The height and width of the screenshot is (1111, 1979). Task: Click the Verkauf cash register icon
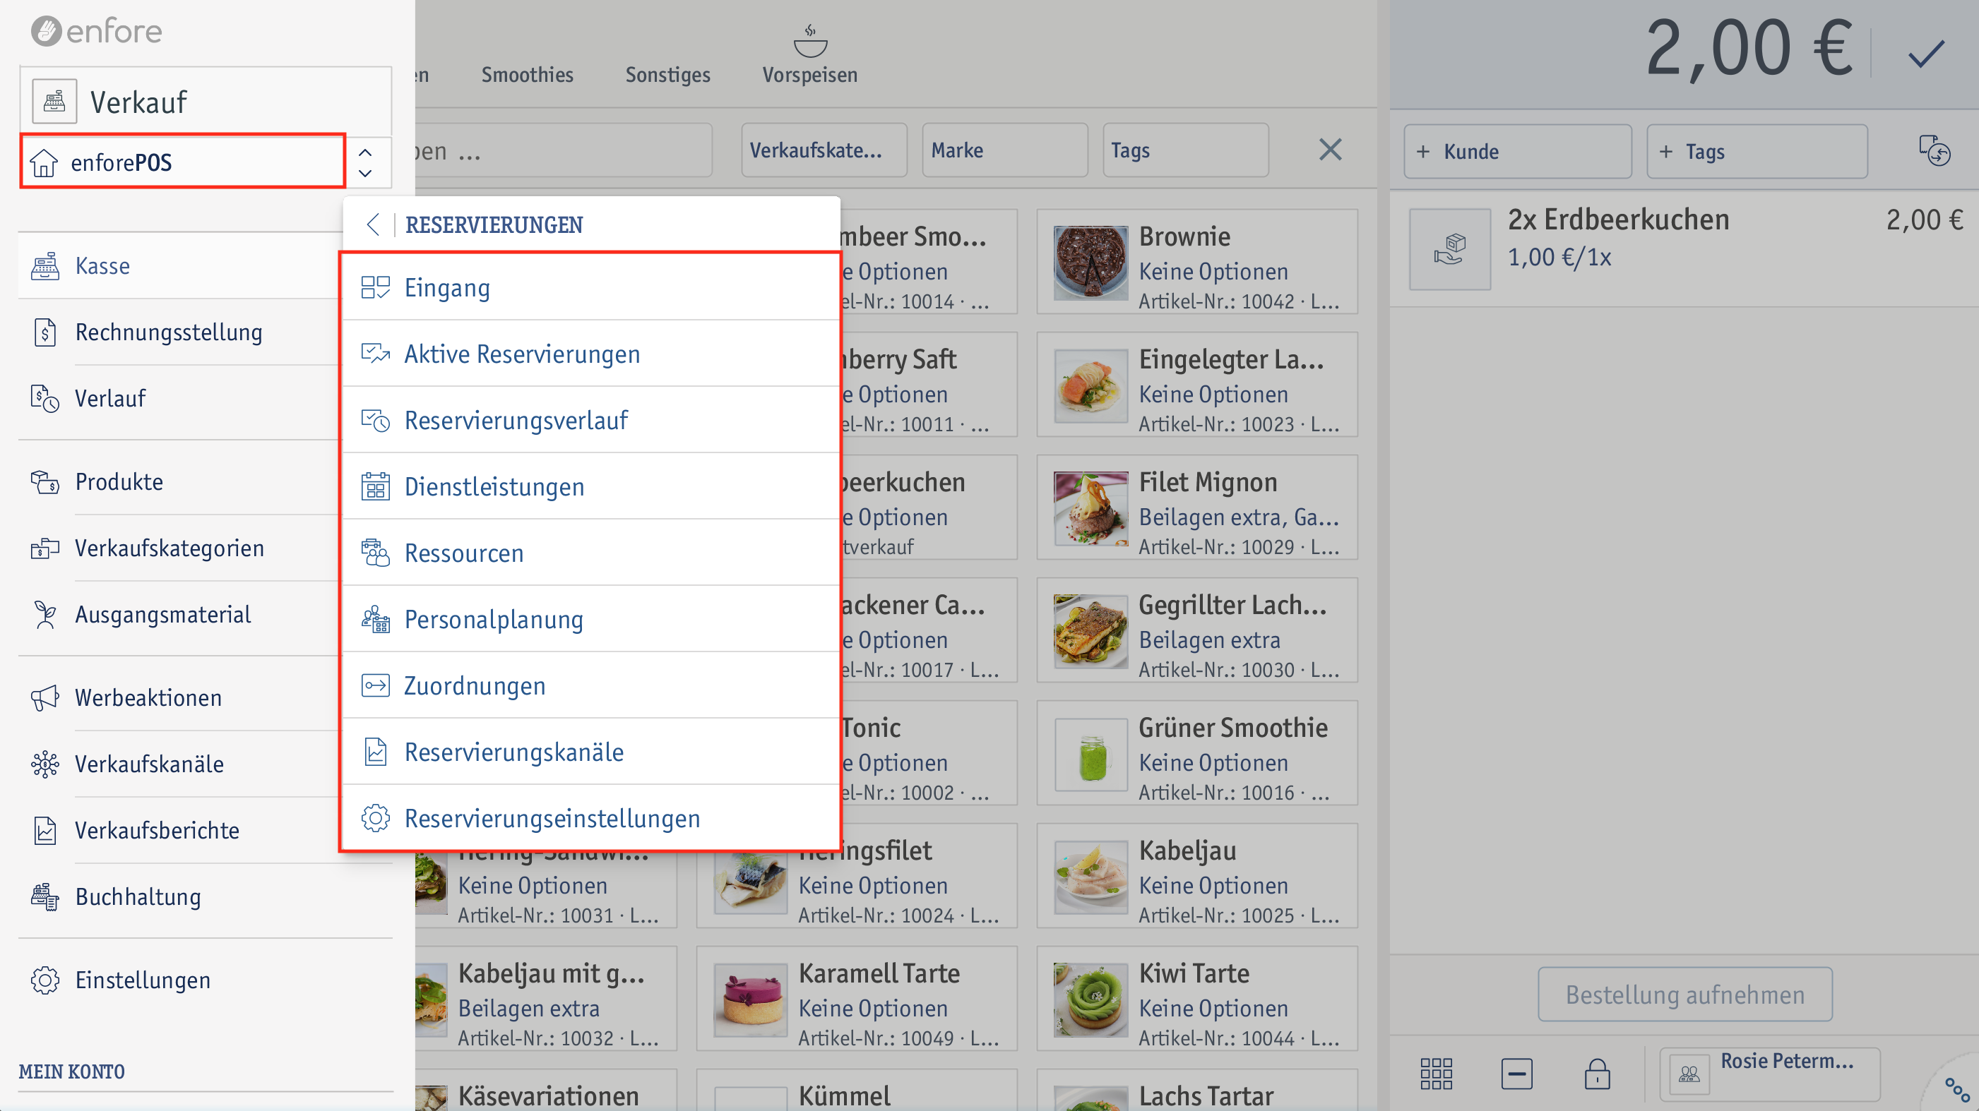[x=54, y=102]
